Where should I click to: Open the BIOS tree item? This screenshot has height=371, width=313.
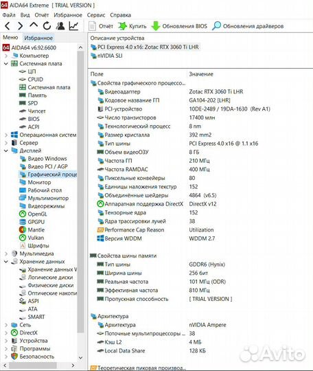(x=30, y=119)
